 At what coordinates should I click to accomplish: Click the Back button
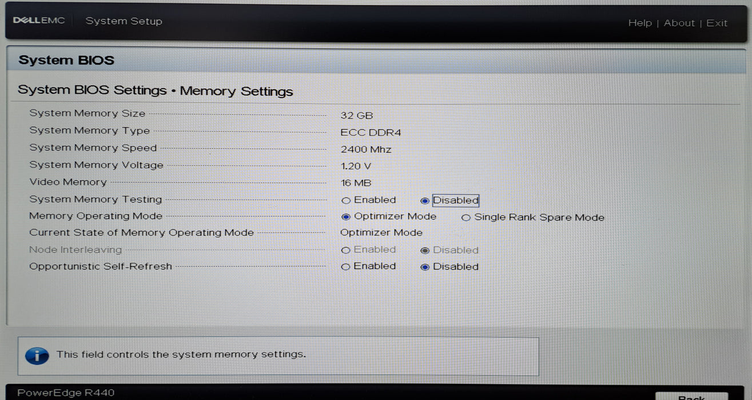click(691, 396)
